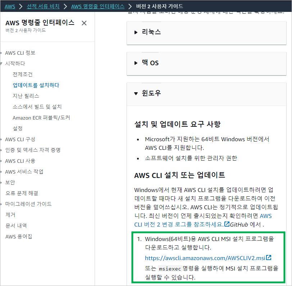Expand the 맥 OS section
Viewport: 292px width, 286px height.
point(206,63)
